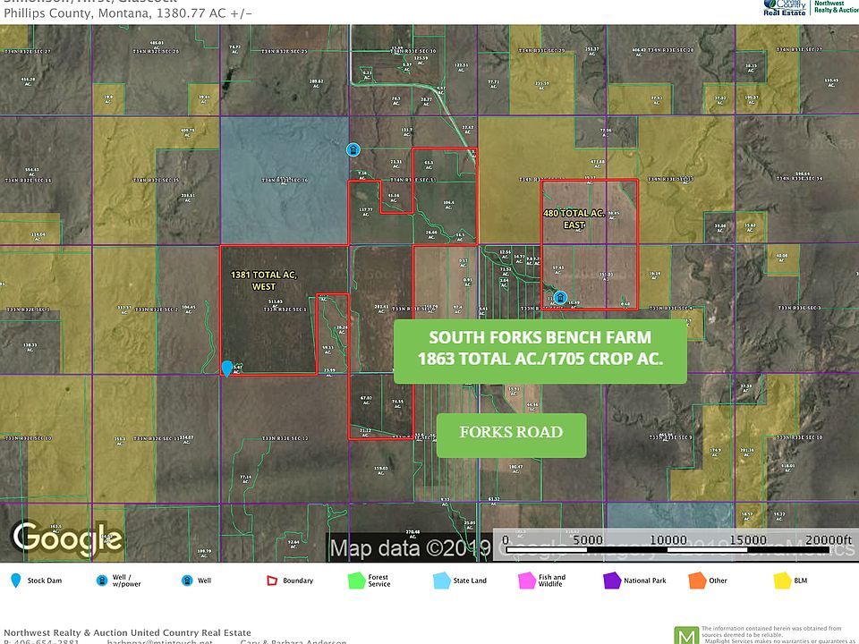Select the pink Fish and Wildlife swatch

click(x=526, y=580)
